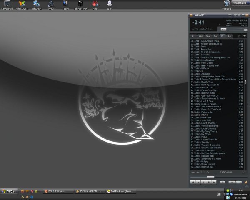This screenshot has height=200, width=250.
Task: Open the ВебСтрим shortcut icon
Action: coord(36,5)
